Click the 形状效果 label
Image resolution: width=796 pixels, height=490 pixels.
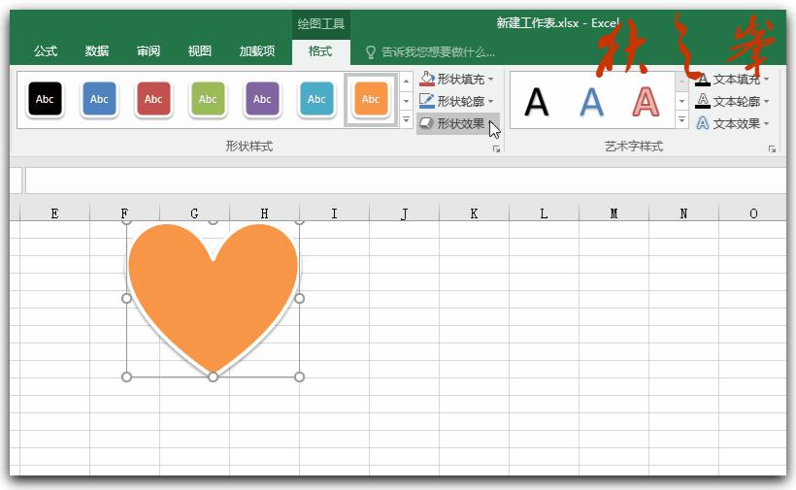(460, 123)
